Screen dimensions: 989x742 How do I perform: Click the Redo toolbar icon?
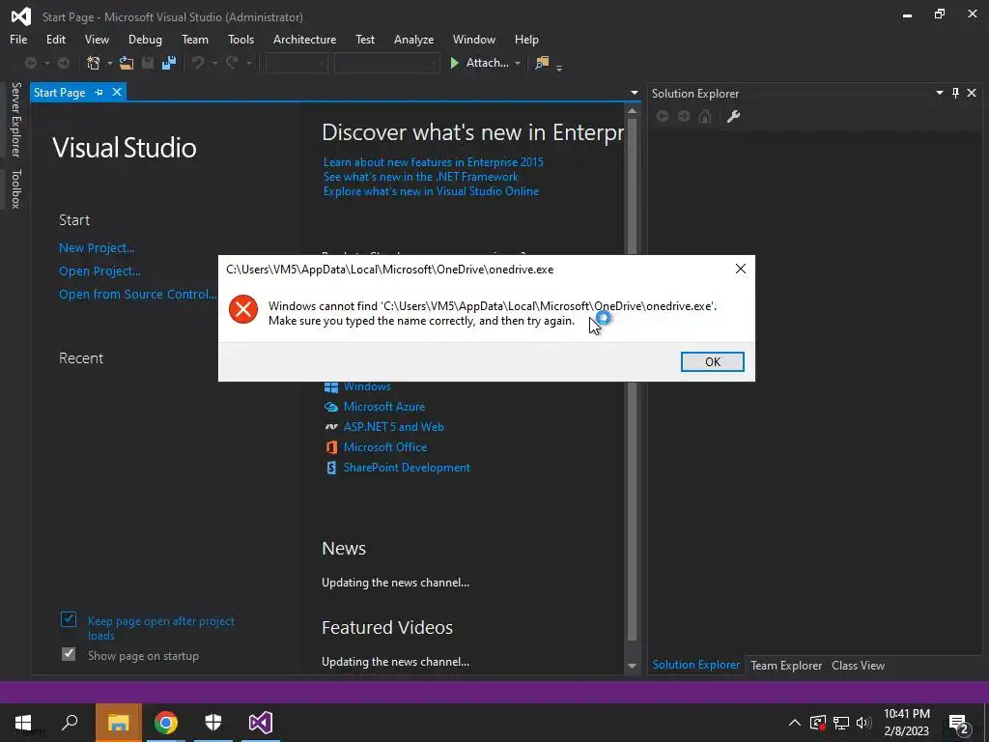click(x=232, y=63)
